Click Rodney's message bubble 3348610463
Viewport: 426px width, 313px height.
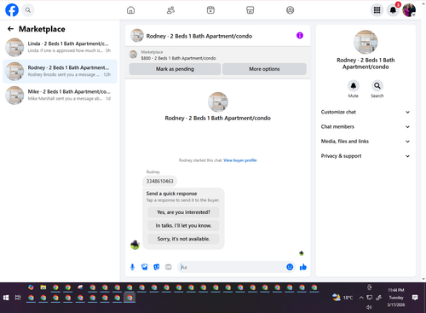(x=159, y=182)
